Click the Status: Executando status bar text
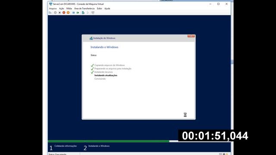This screenshot has width=276, height=155. [57, 154]
